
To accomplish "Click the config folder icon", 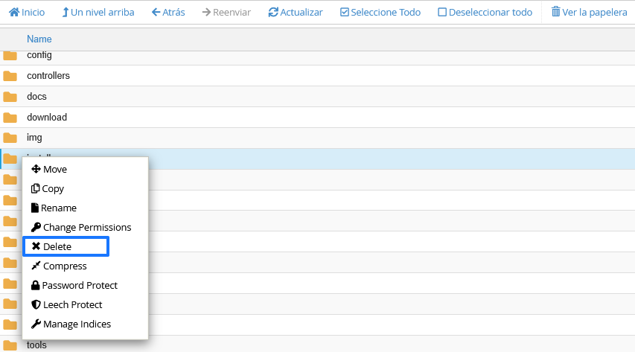I will click(10, 56).
